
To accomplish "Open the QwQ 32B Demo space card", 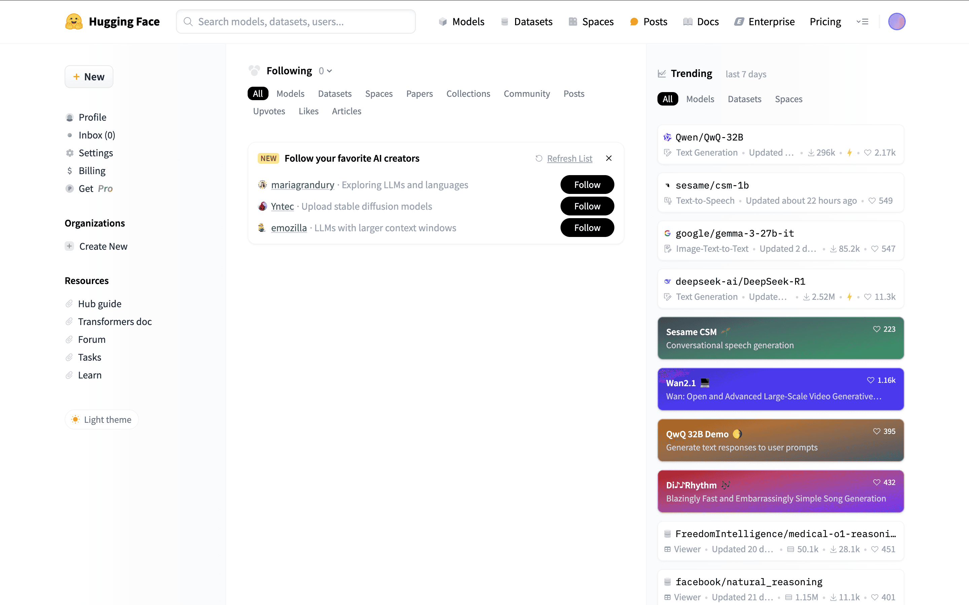I will coord(781,440).
